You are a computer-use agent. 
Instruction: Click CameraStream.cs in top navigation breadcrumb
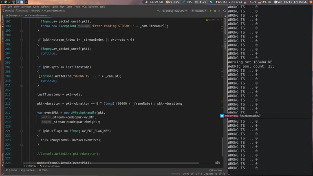point(53,11)
